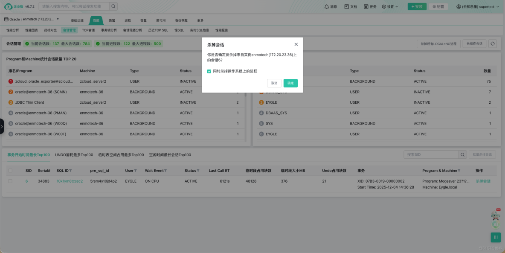The height and width of the screenshot is (253, 505).
Task: Open the 消息 notifications bell icon
Action: coord(326,6)
